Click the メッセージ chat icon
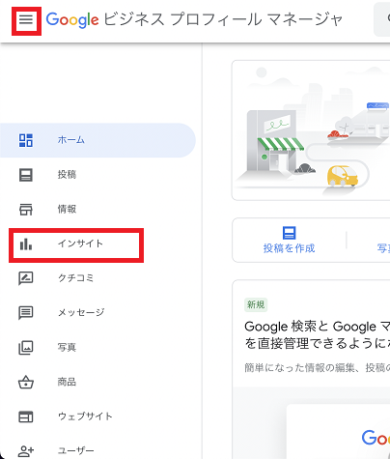Viewport: 390px width, 459px height. 26,313
